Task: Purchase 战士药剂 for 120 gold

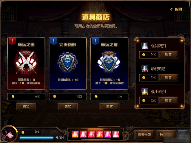Action: tap(168, 100)
